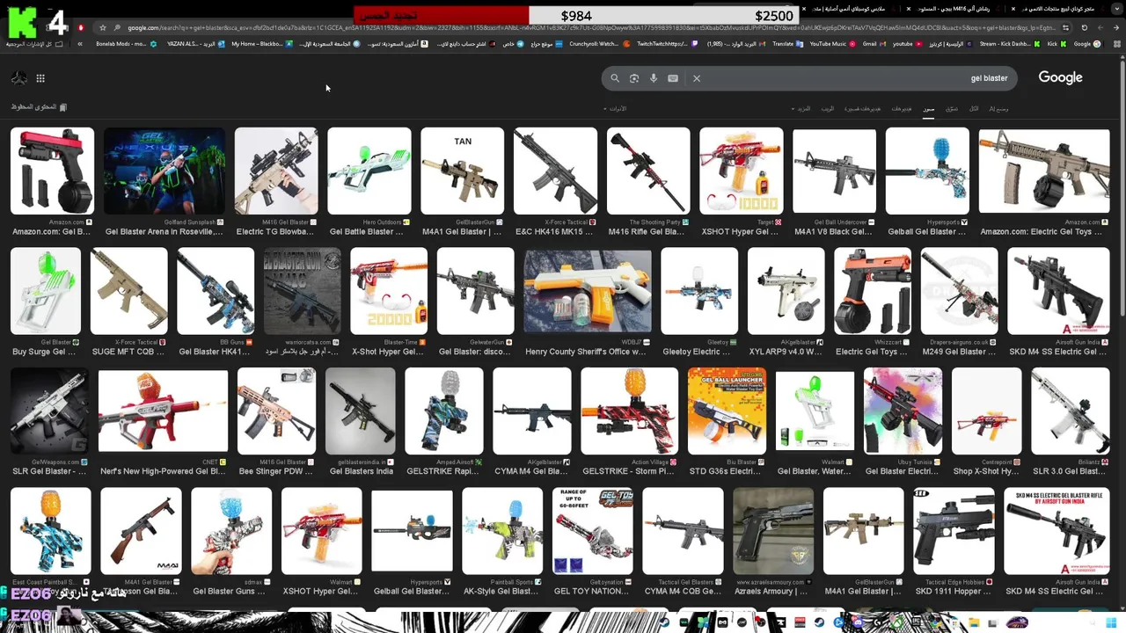Switch to the AI mode search tab
This screenshot has width=1126, height=633.
pos(998,108)
